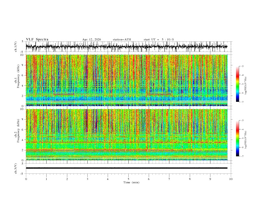Click the "-7" label on the ch.1 colorbar
The height and width of the screenshot is (201, 260).
[x=242, y=102]
